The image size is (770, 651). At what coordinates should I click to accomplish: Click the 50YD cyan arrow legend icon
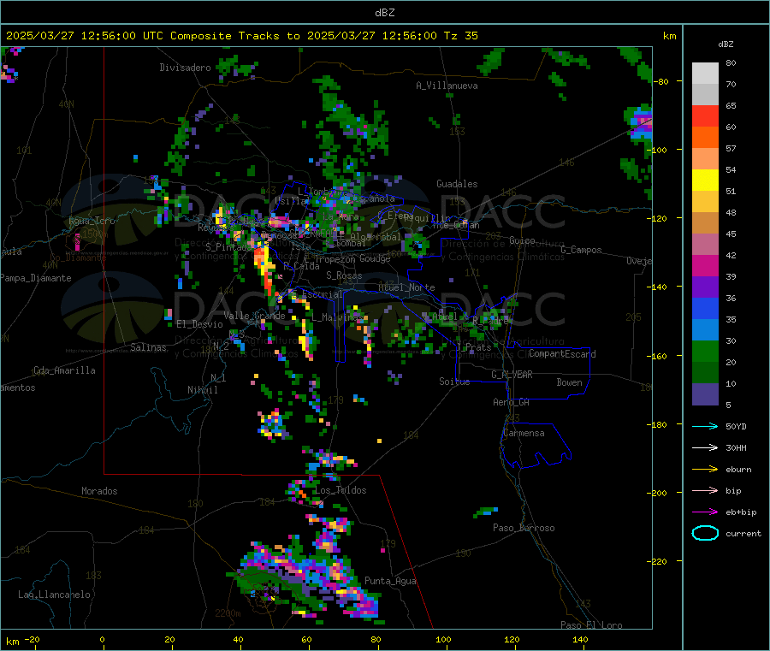pos(705,426)
